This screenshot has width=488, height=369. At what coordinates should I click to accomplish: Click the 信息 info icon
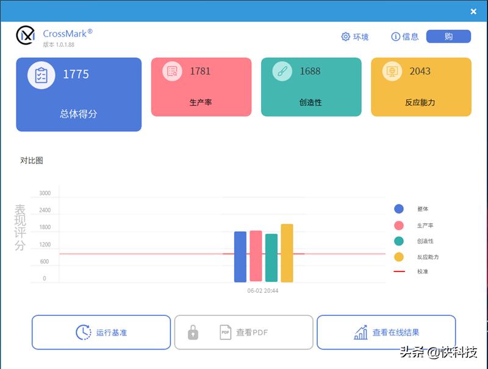pos(395,37)
